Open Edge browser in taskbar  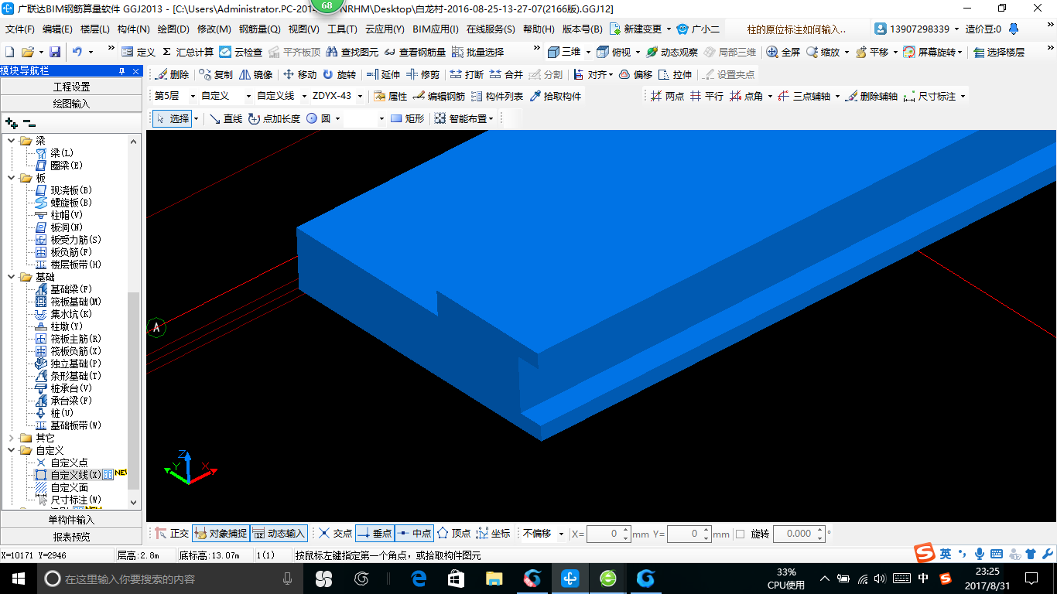click(x=419, y=578)
